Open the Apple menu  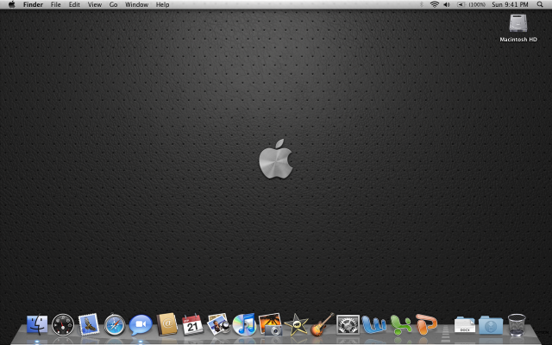(12, 4)
